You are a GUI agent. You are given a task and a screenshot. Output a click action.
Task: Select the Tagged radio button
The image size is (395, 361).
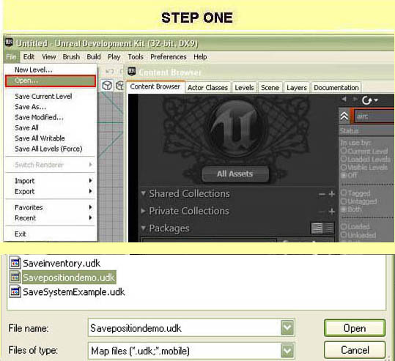point(344,193)
